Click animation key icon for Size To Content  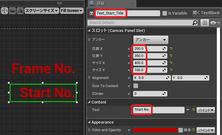(129, 86)
